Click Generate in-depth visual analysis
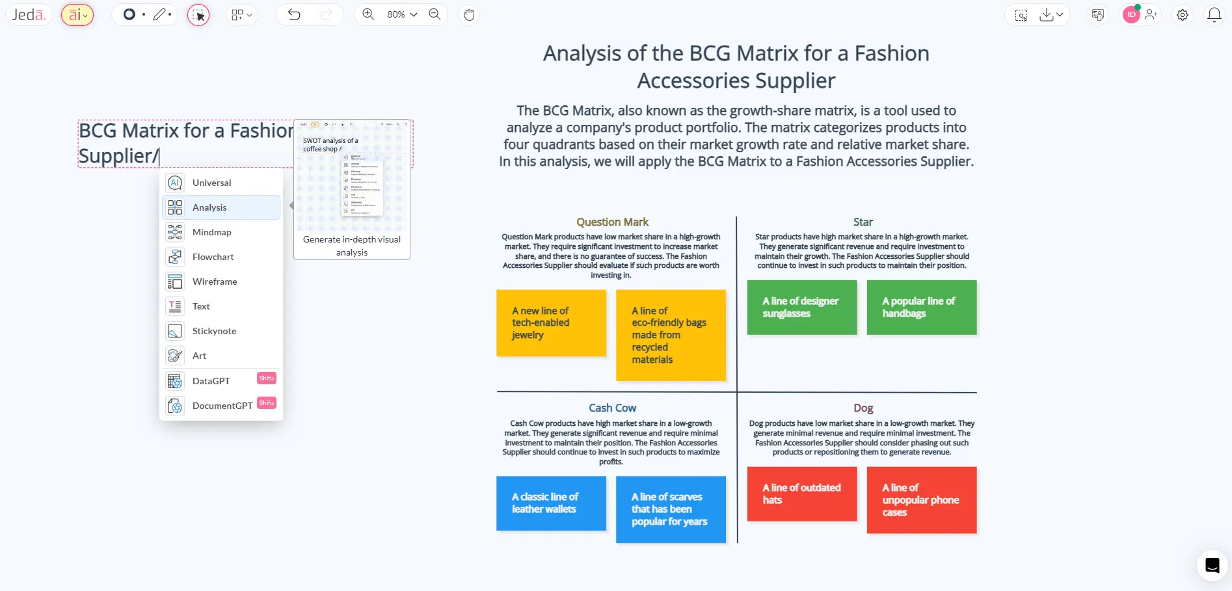1232x591 pixels. 351,246
